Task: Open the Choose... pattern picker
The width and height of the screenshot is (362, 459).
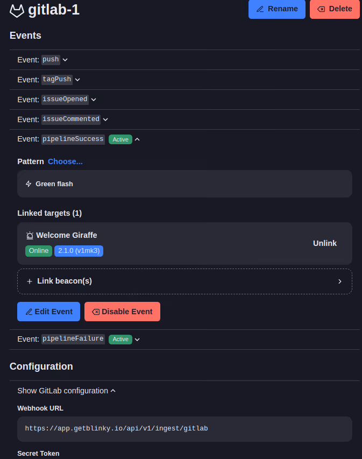Action: 65,161
